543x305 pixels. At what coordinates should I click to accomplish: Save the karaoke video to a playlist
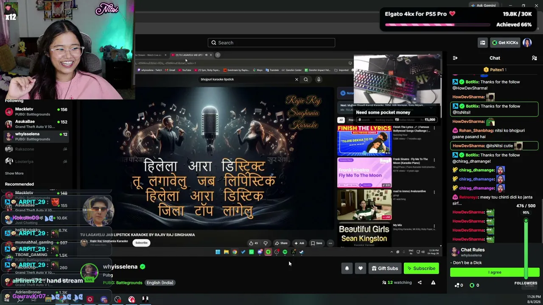click(x=316, y=243)
